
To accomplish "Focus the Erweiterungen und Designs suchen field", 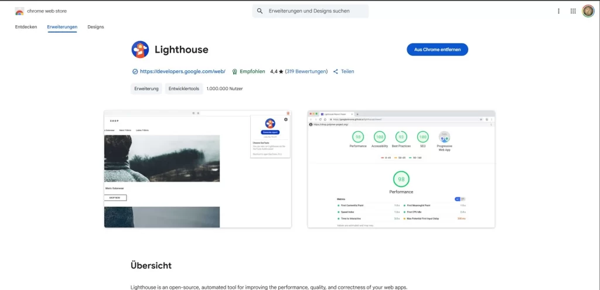I will point(311,11).
